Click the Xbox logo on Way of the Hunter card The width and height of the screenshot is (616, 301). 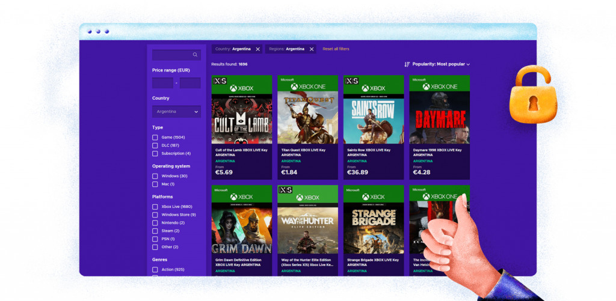pyautogui.click(x=308, y=198)
